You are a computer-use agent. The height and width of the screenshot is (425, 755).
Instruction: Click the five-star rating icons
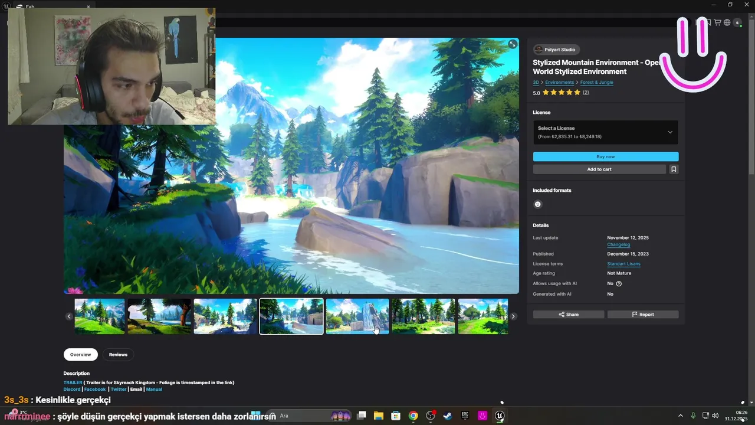[x=561, y=93]
